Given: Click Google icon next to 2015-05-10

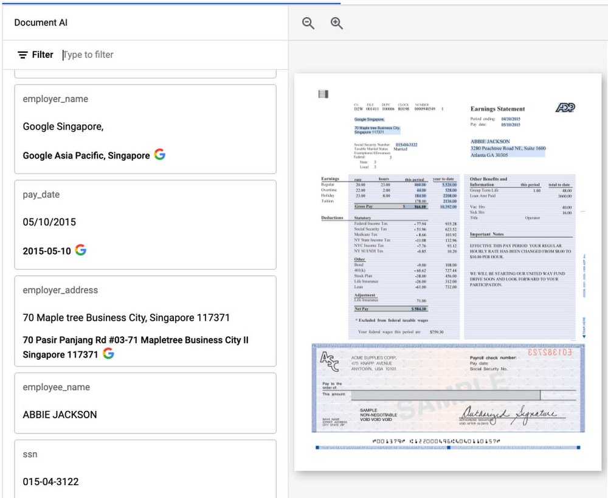Looking at the screenshot, I should [81, 250].
